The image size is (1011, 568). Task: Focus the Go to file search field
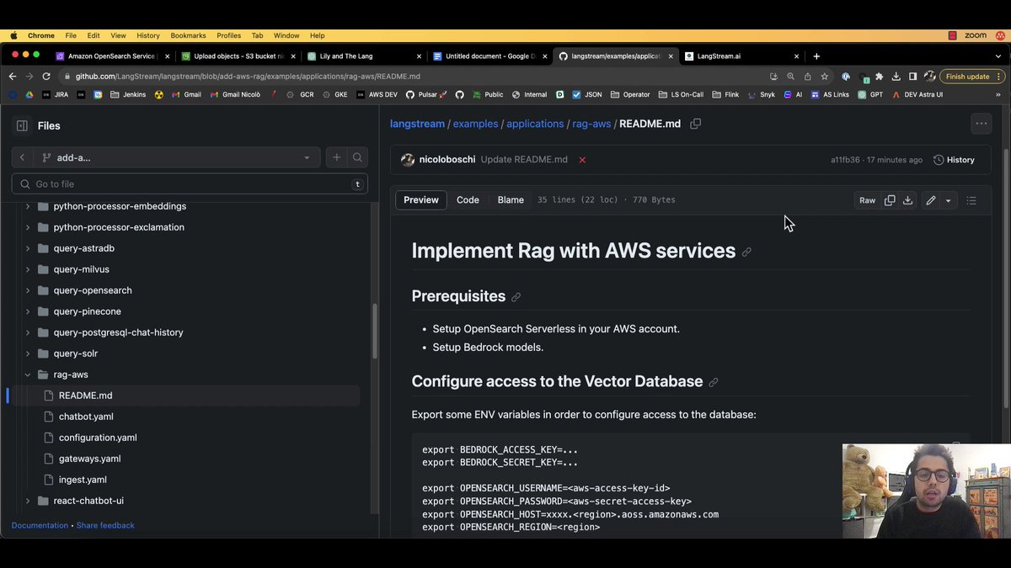(x=190, y=183)
